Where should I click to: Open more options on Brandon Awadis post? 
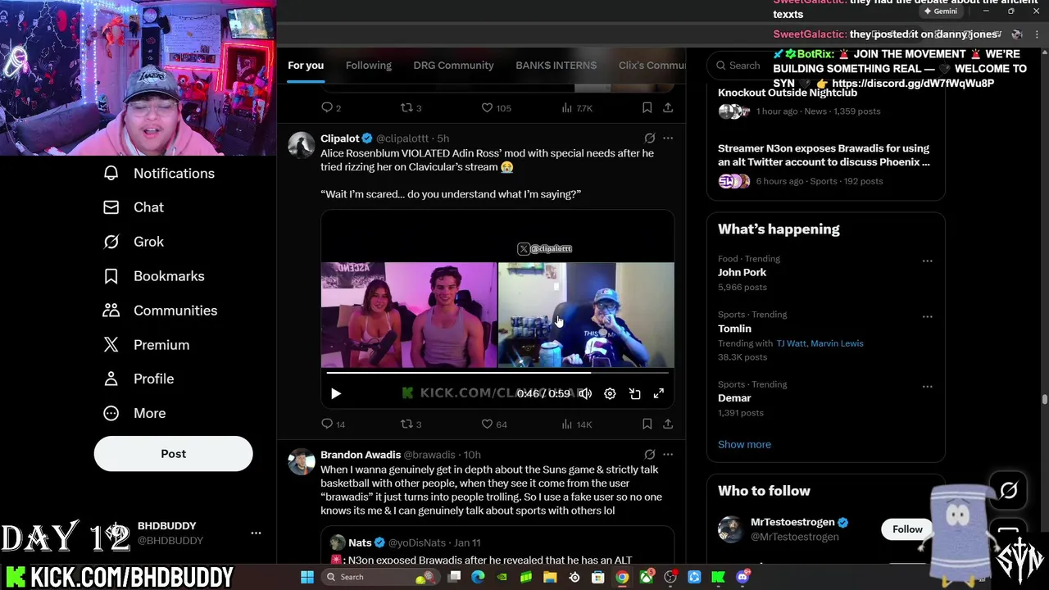click(668, 455)
